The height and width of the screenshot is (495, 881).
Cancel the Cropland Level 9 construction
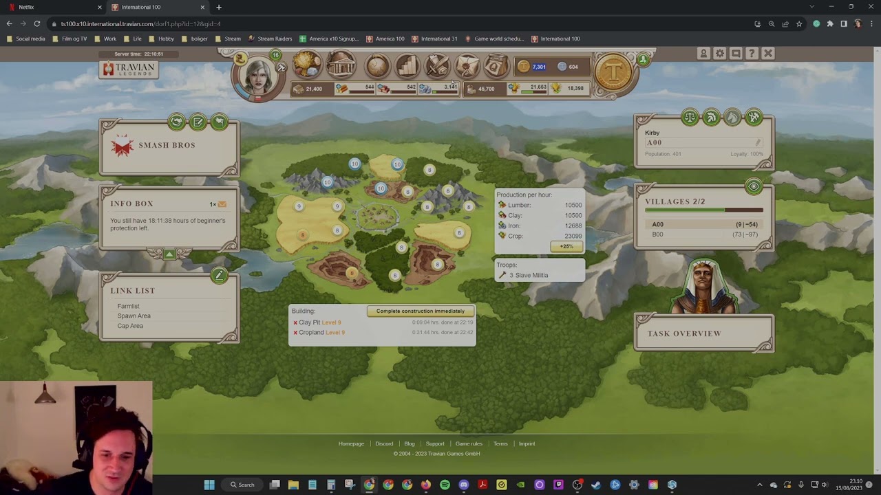coord(295,333)
